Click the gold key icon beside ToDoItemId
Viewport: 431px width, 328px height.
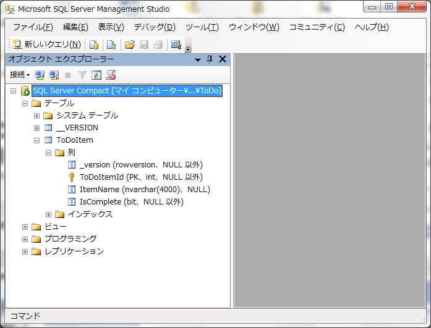(71, 177)
